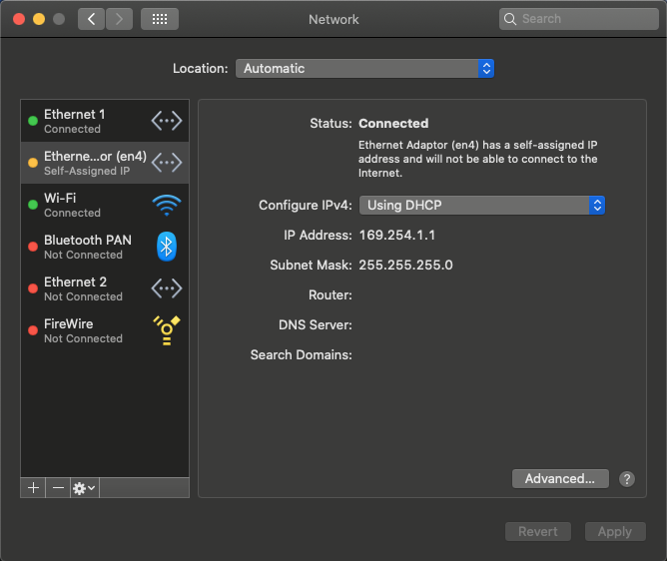This screenshot has width=667, height=561.
Task: Click the Bluetooth logo icon
Action: tap(167, 247)
